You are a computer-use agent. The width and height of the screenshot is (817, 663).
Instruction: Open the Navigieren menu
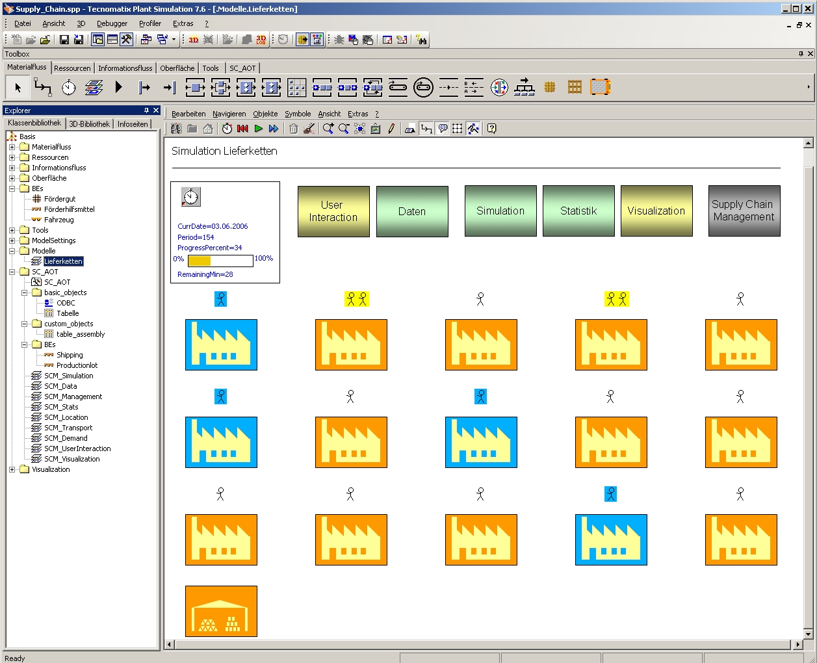pyautogui.click(x=229, y=114)
